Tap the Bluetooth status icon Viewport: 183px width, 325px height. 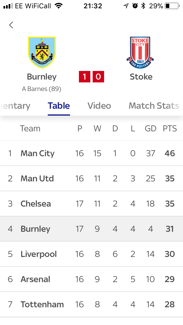point(143,6)
